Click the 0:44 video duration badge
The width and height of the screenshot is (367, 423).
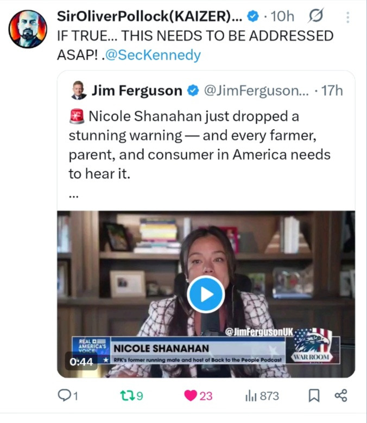(81, 362)
